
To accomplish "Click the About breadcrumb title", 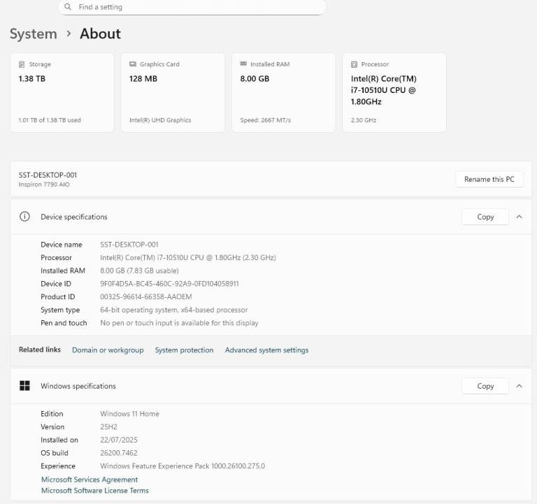I will coord(100,34).
